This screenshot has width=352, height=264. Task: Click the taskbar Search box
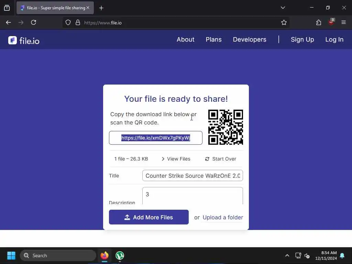pyautogui.click(x=58, y=255)
